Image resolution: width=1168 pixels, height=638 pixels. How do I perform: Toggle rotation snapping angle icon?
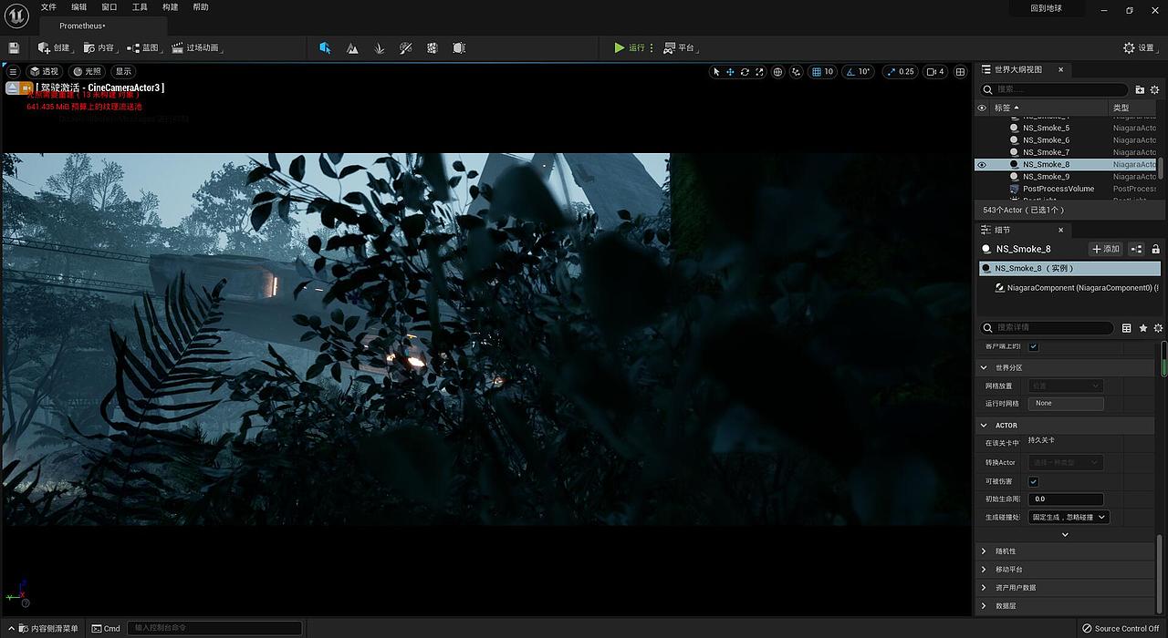(850, 72)
